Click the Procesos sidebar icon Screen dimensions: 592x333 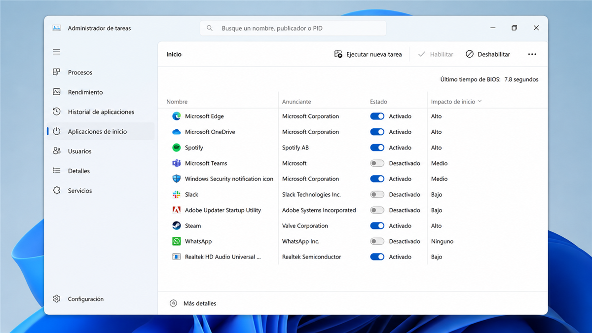[x=57, y=72]
